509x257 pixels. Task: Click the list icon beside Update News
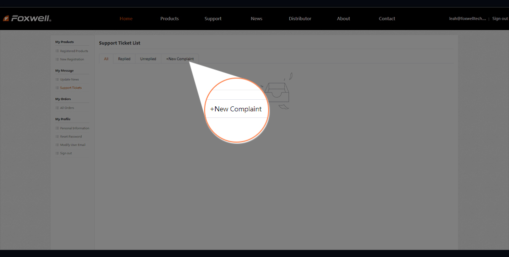pos(57,80)
